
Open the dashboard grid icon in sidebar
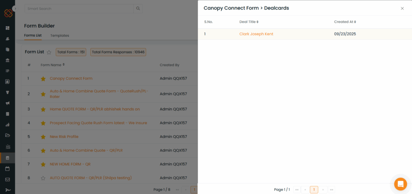[x=7, y=28]
